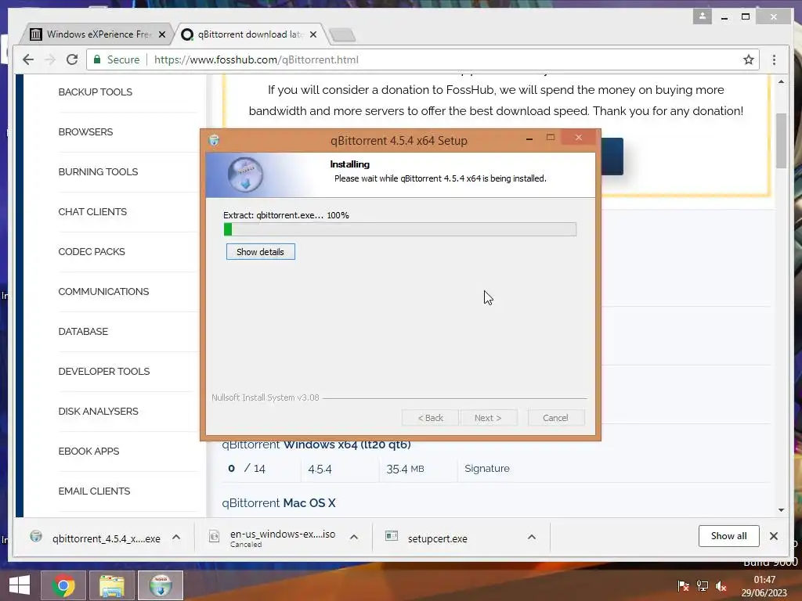Click Show all downloads button
The image size is (802, 601).
coord(729,535)
